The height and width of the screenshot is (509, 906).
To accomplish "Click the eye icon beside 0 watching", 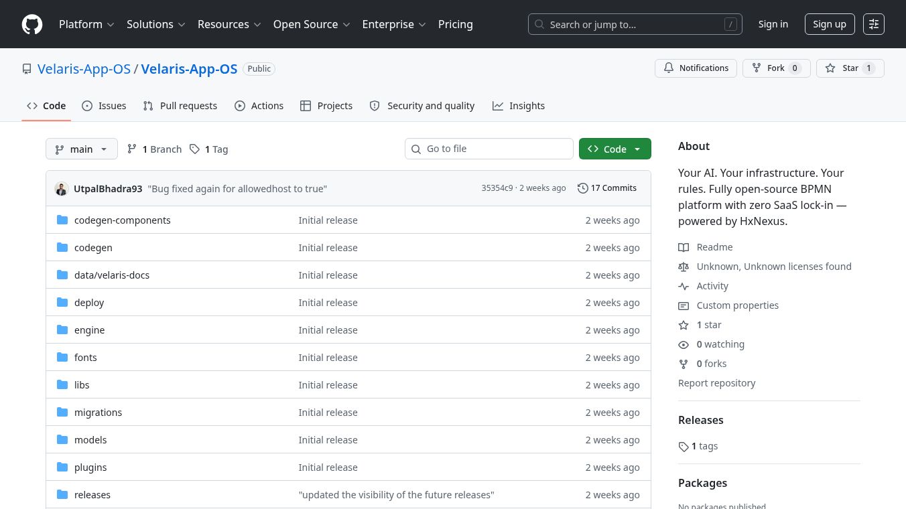I will click(x=684, y=344).
